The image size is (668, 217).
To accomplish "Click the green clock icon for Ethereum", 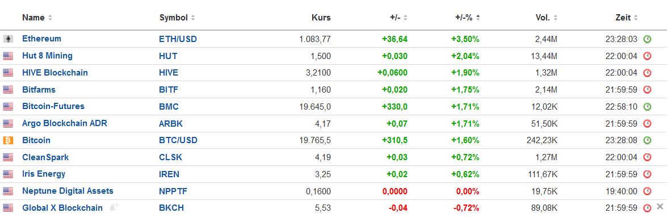I will point(647,39).
